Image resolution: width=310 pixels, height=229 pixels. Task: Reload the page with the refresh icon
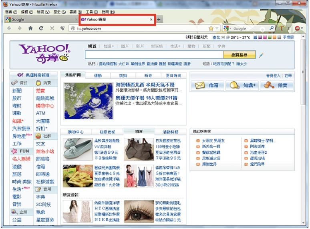(41, 28)
